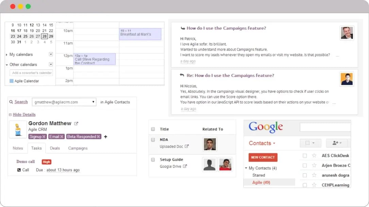Expand the My calendars section triangle
The image size is (369, 207).
pyautogui.click(x=6, y=55)
